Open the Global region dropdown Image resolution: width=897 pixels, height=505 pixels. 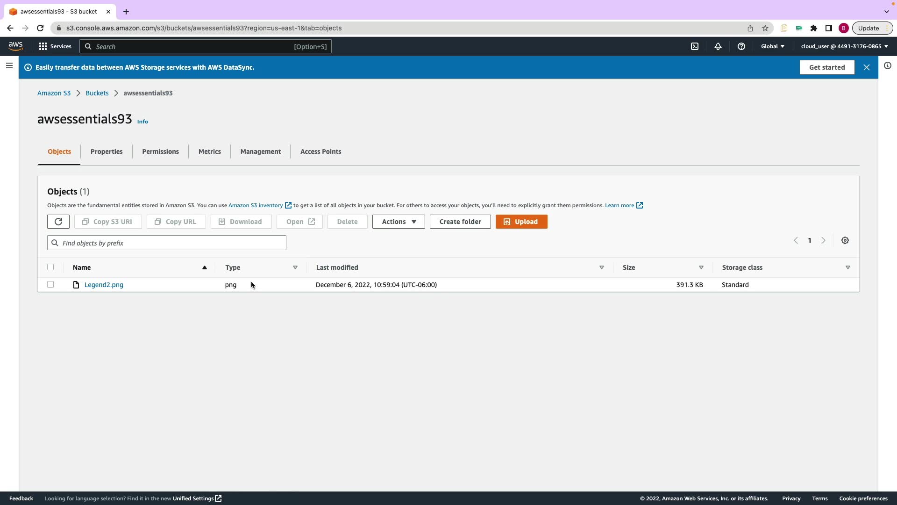pos(773,46)
